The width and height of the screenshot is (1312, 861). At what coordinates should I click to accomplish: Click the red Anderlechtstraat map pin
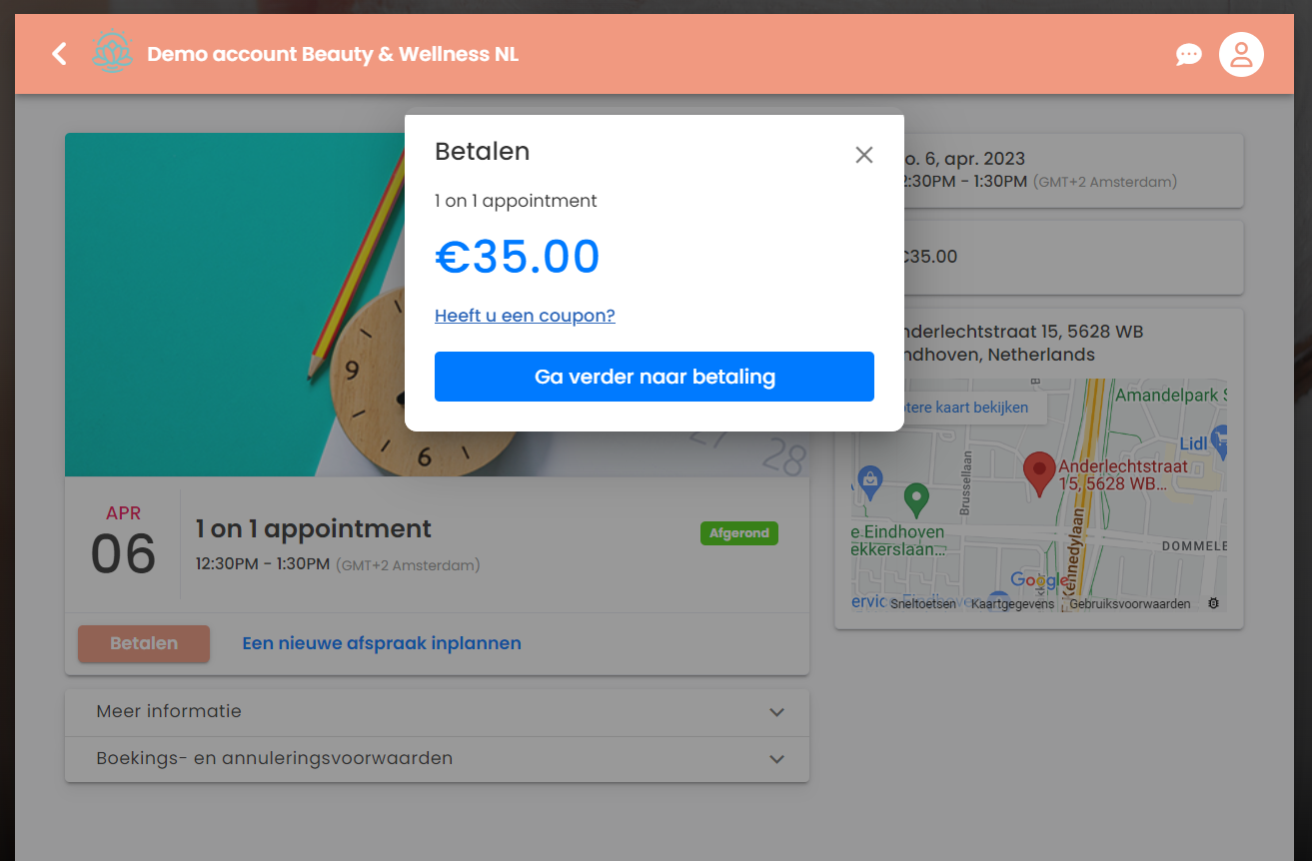1039,473
